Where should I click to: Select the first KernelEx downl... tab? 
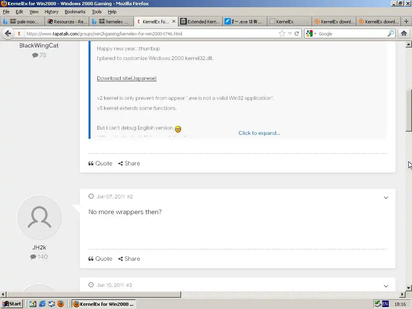tap(334, 22)
